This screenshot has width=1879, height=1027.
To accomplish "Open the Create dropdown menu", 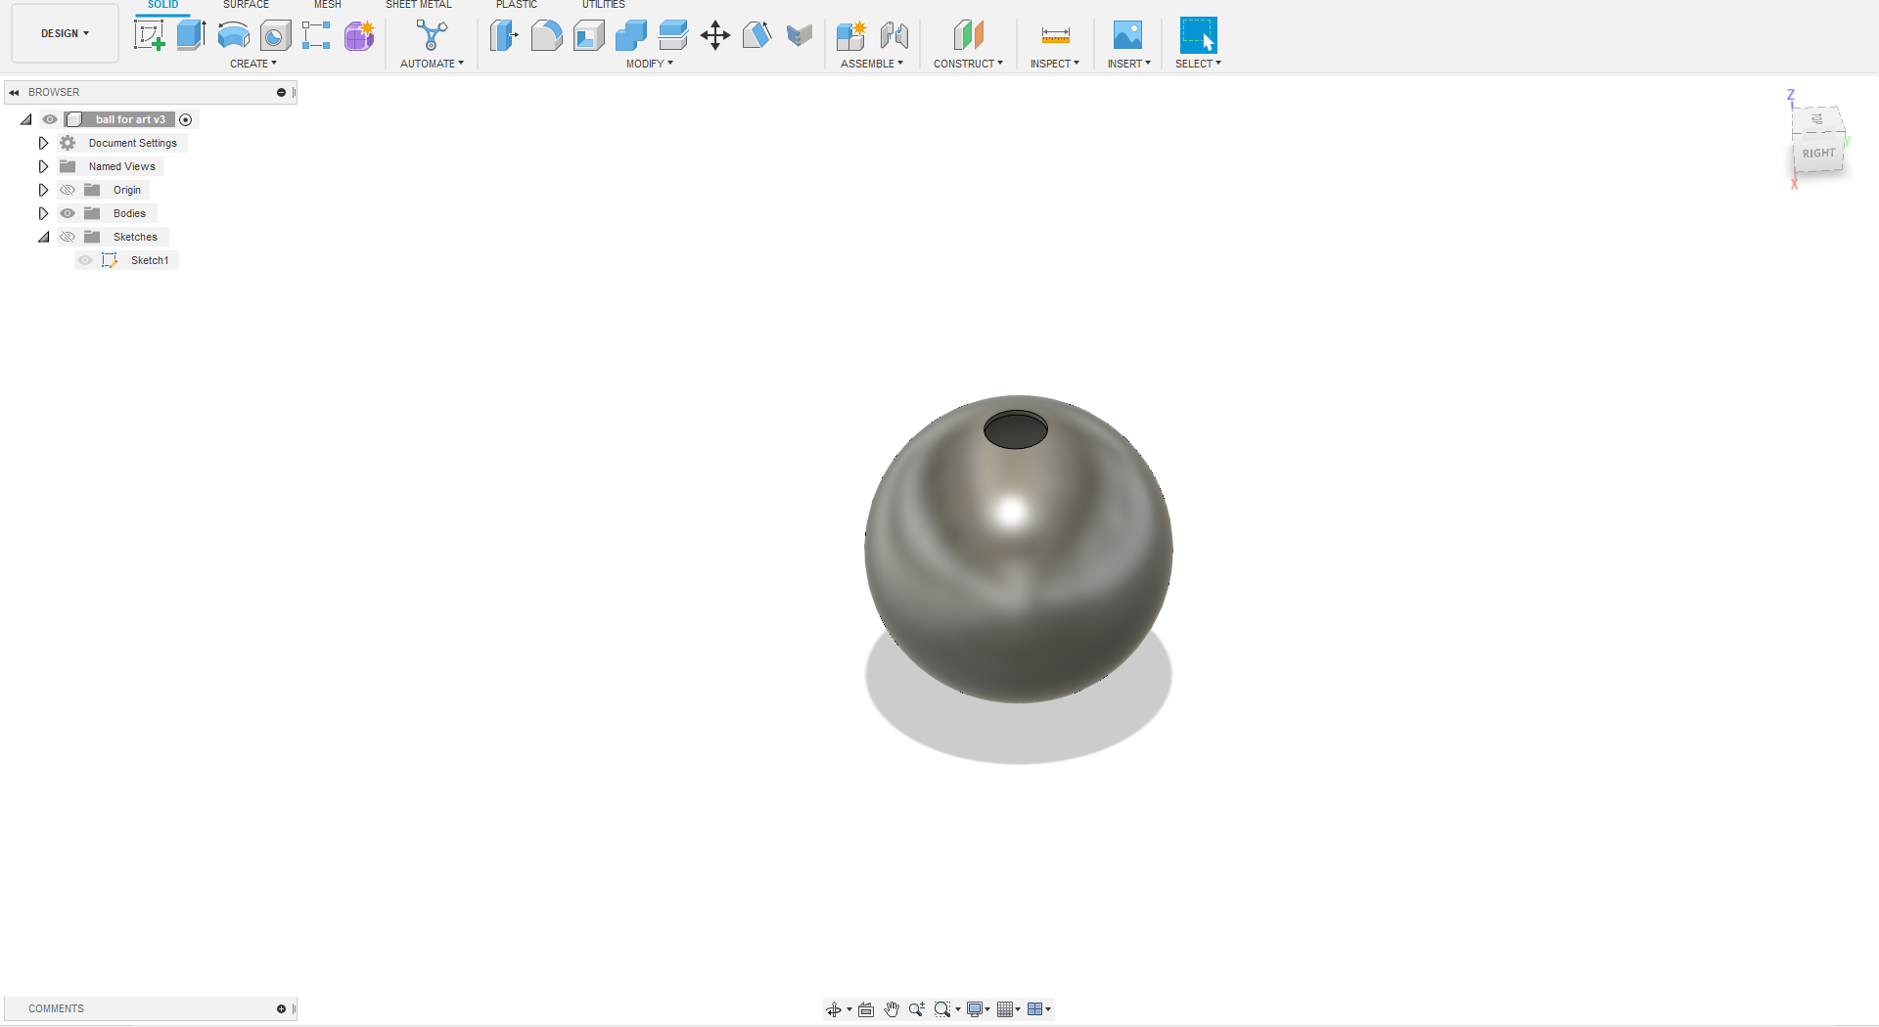I will [x=253, y=64].
